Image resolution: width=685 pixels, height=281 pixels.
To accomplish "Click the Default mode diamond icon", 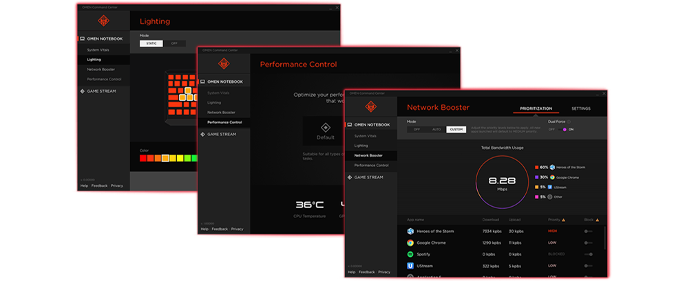I will point(326,127).
